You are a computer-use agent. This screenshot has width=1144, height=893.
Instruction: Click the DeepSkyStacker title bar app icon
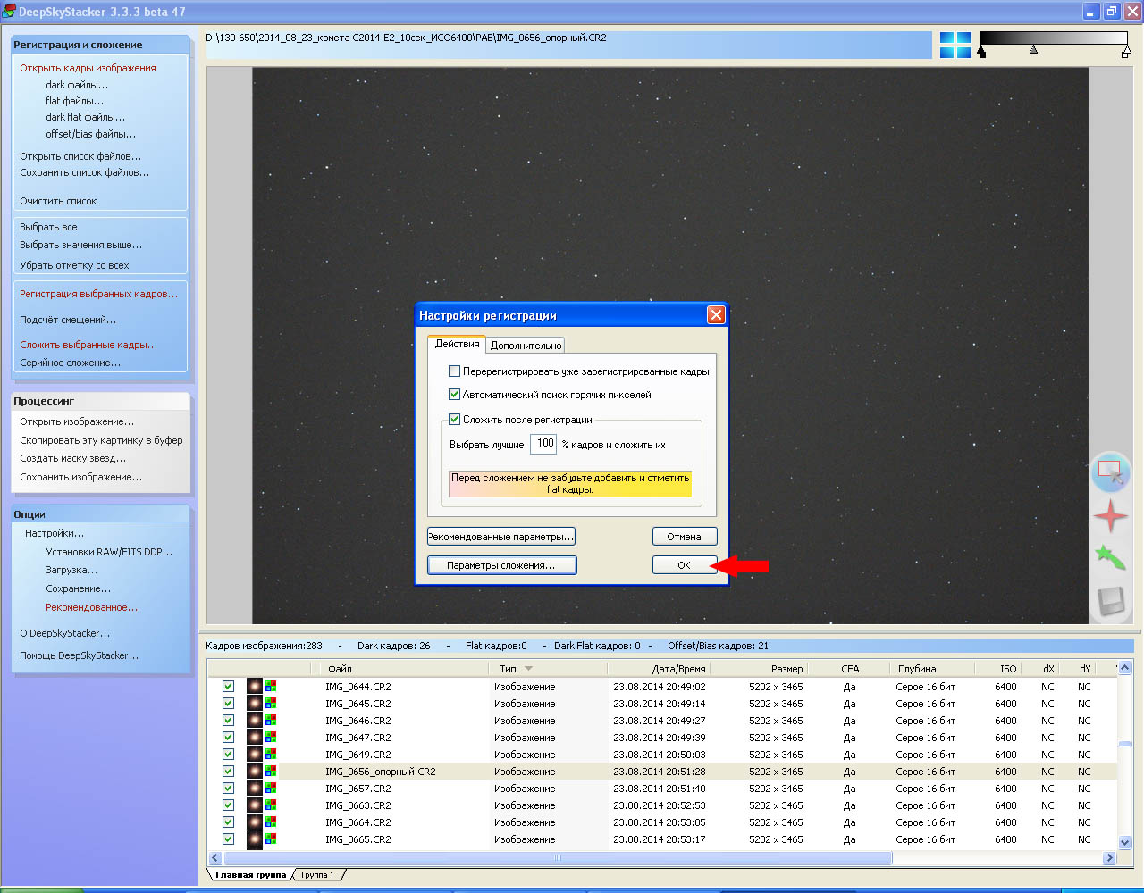click(x=9, y=12)
